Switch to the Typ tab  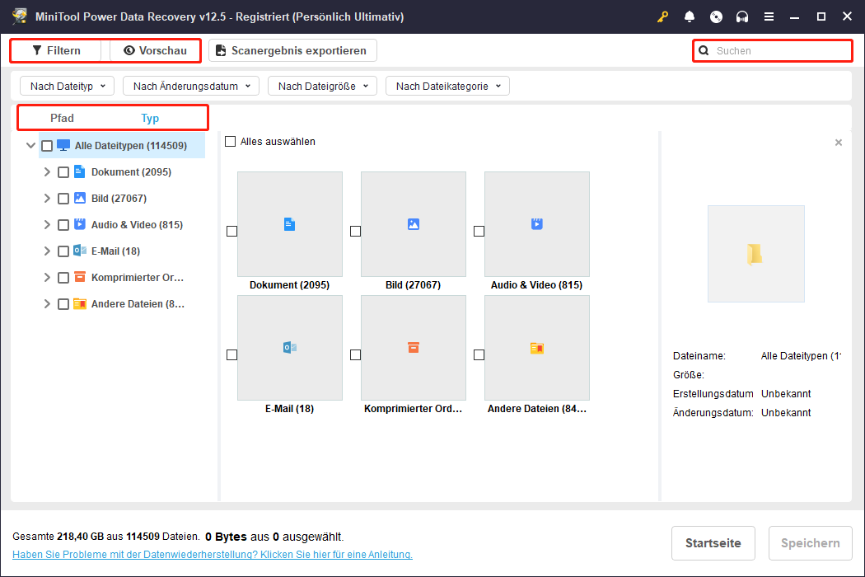pyautogui.click(x=149, y=118)
